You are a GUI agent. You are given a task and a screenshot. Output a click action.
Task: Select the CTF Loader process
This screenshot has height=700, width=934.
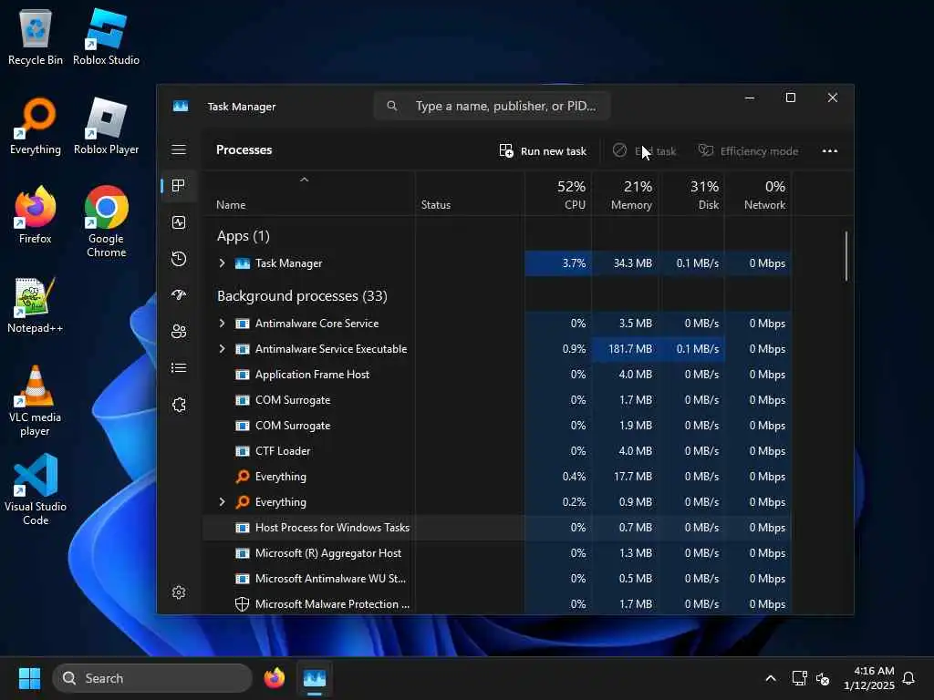(x=497, y=451)
